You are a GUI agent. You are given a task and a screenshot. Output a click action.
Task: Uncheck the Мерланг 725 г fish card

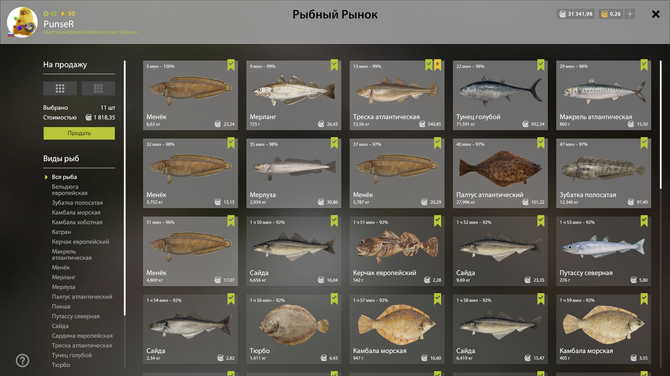tap(334, 65)
